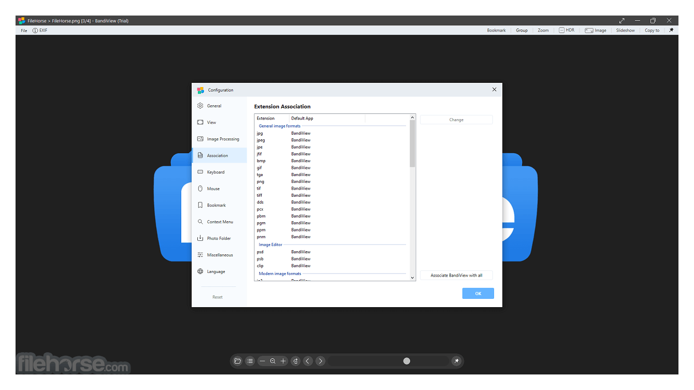Image resolution: width=694 pixels, height=390 pixels.
Task: Switch to the General settings section
Action: [x=219, y=106]
